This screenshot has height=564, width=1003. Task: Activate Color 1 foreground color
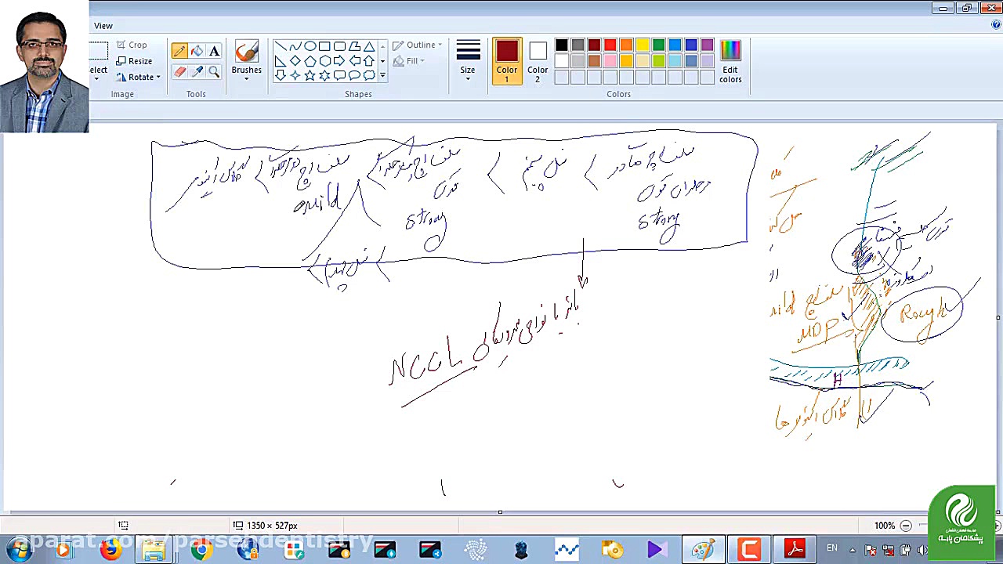[x=506, y=61]
